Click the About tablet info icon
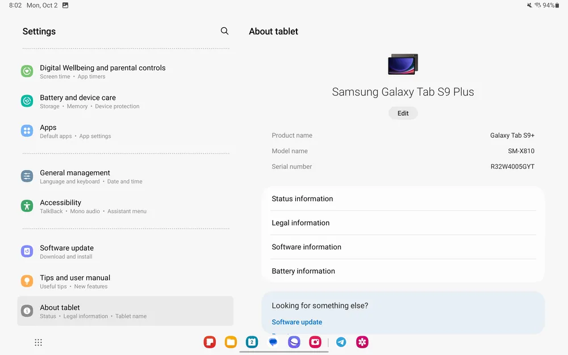Screen dimensions: 568x355 click(x=27, y=311)
